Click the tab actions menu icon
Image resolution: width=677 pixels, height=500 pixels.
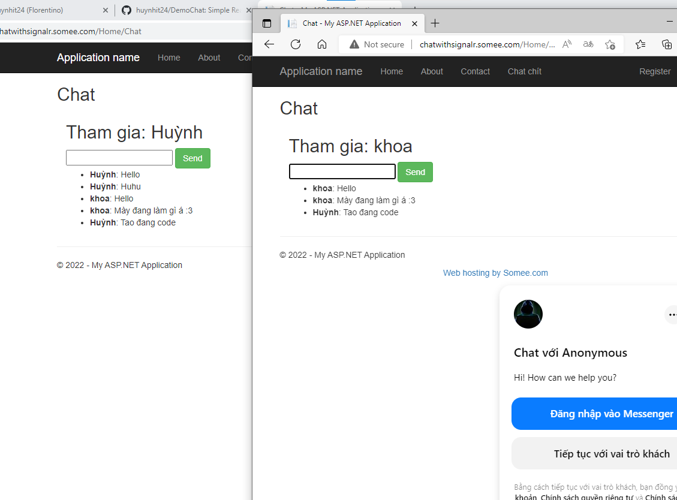(x=267, y=23)
